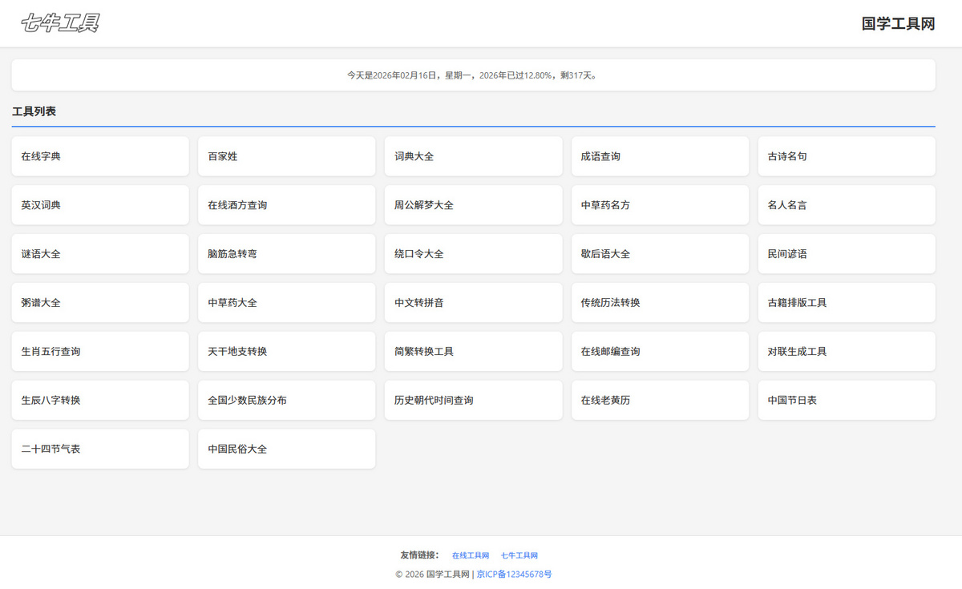Viewport: 962px width, 589px height.
Task: Click the © 2026 国学工具网 copyright text
Action: [x=432, y=575]
